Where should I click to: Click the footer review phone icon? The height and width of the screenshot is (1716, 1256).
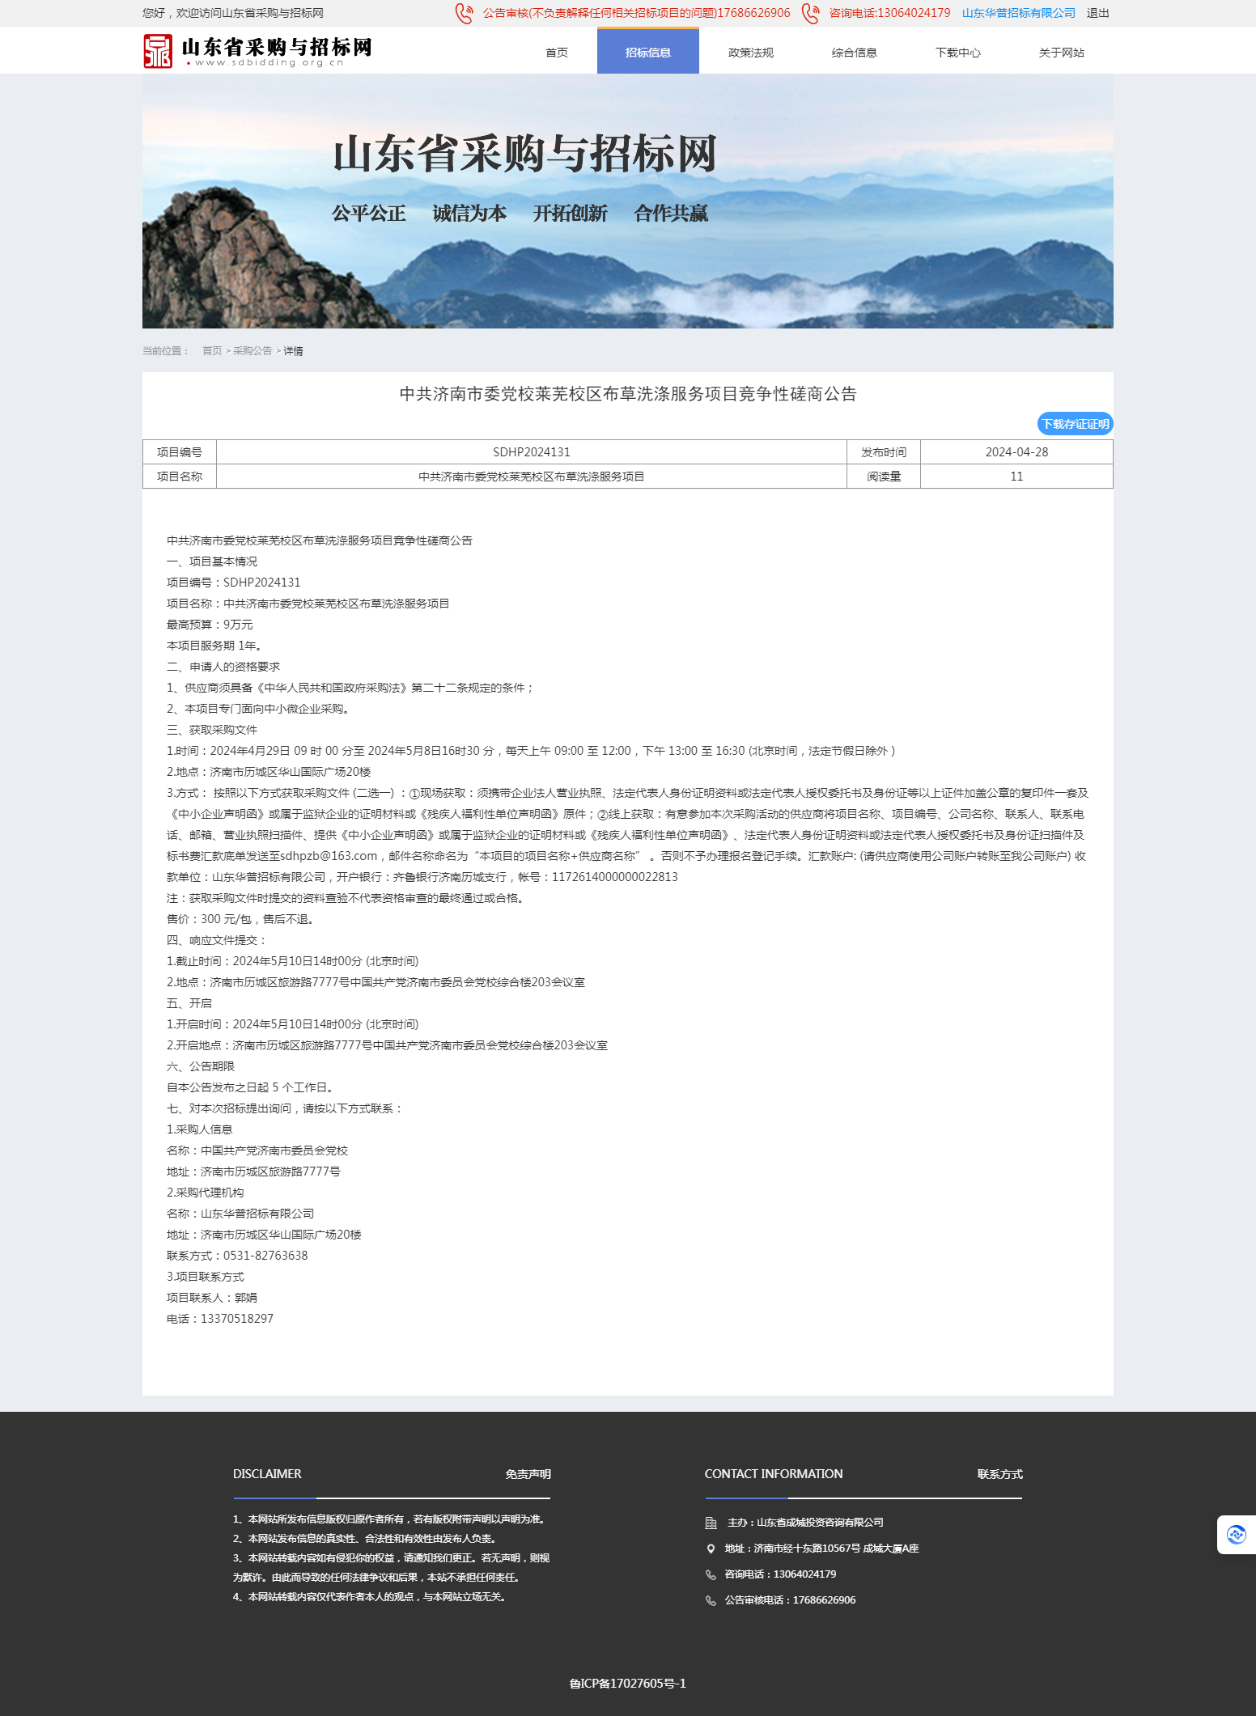(711, 1600)
